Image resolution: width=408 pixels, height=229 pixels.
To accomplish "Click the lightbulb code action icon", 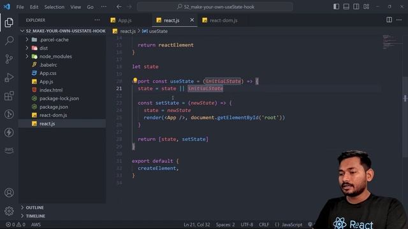I will (135, 80).
